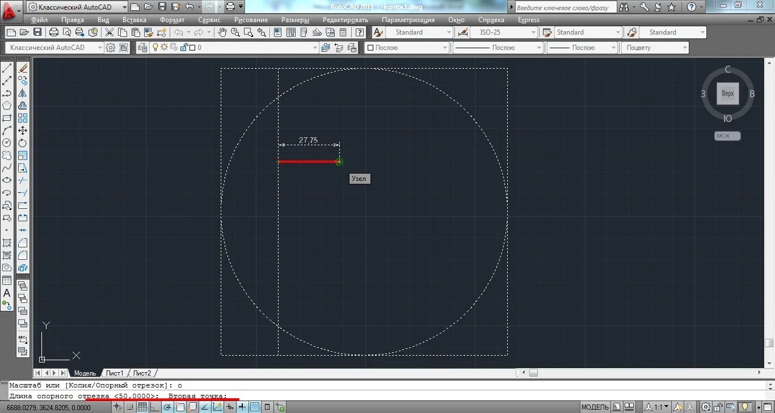The height and width of the screenshot is (413, 775).
Task: Open the linetype Послою dropdown
Action: pos(498,48)
